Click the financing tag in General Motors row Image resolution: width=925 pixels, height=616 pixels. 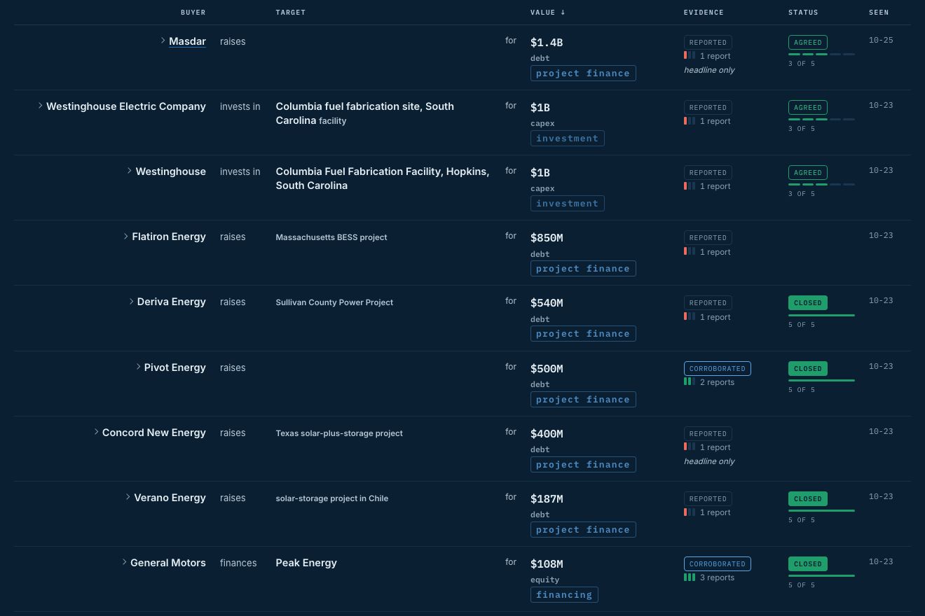point(564,595)
